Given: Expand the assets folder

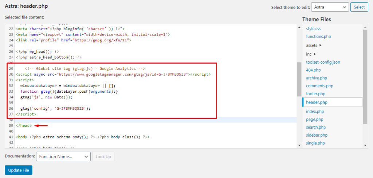Looking at the screenshot, I should 314,45.
